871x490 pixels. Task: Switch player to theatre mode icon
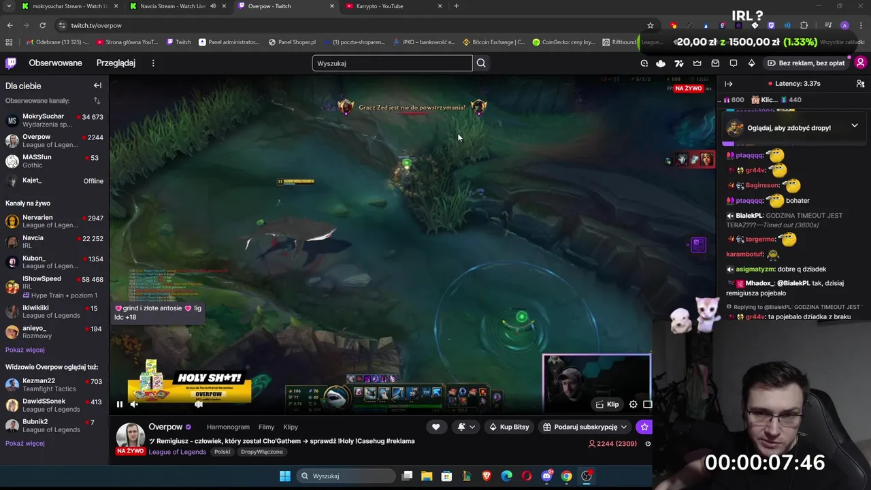point(647,404)
